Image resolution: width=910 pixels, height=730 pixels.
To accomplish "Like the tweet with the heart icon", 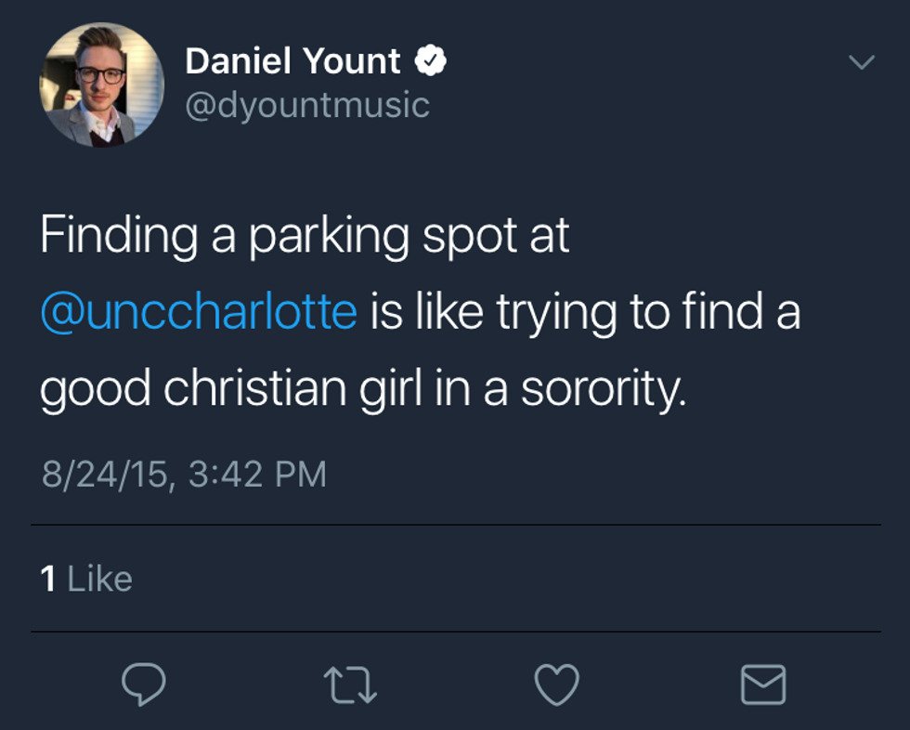I will coord(557,685).
